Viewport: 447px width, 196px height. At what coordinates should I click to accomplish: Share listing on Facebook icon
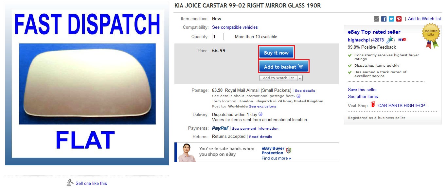pyautogui.click(x=384, y=19)
